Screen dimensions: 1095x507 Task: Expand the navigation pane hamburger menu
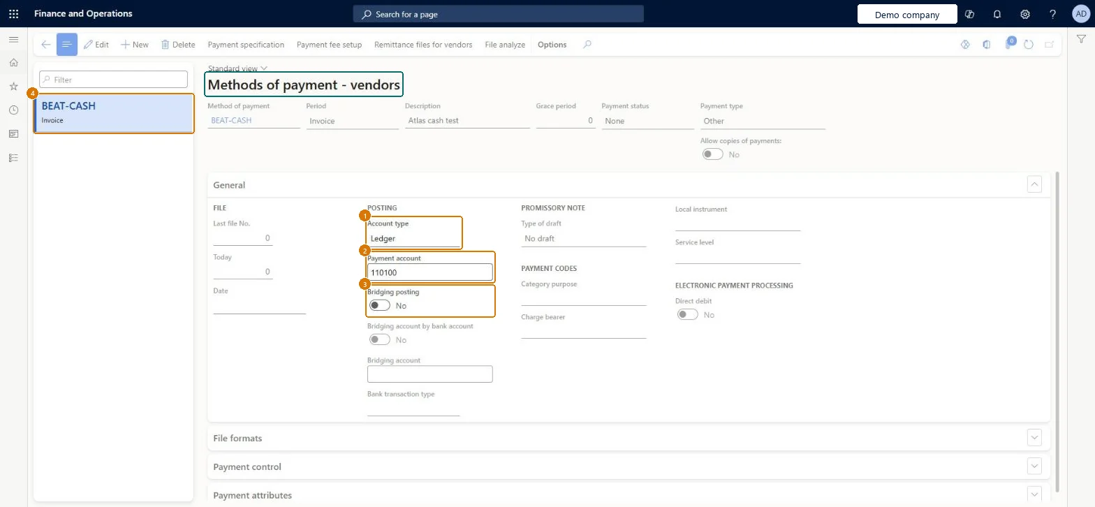click(x=13, y=40)
